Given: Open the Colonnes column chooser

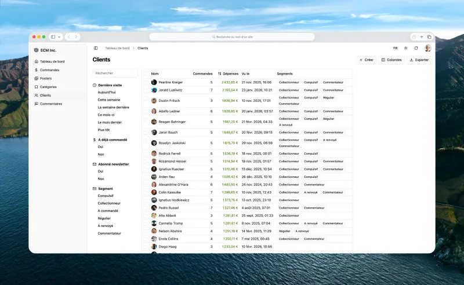Looking at the screenshot, I should [x=391, y=60].
